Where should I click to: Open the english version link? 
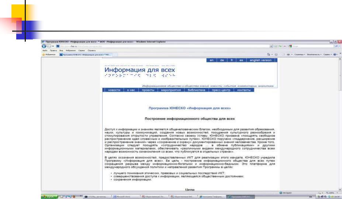point(260,60)
